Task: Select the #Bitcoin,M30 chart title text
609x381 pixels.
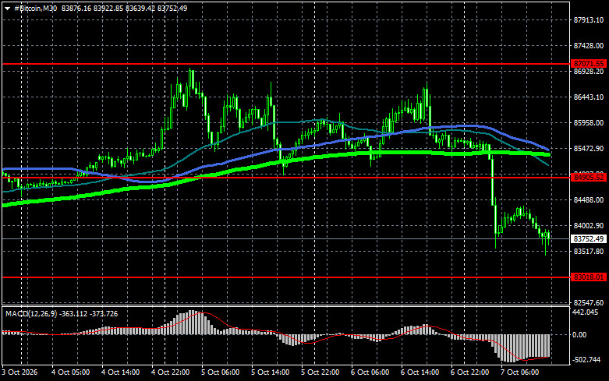Action: 35,8
